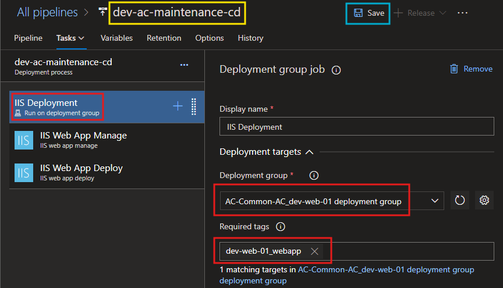Screen dimensions: 503x288
Task: Select the IIS Web App Deploy task
Action: 107,173
